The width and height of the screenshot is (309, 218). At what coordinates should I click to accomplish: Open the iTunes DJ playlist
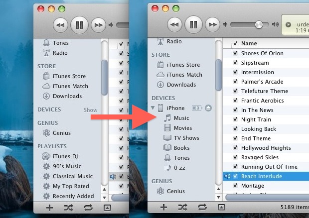point(60,156)
